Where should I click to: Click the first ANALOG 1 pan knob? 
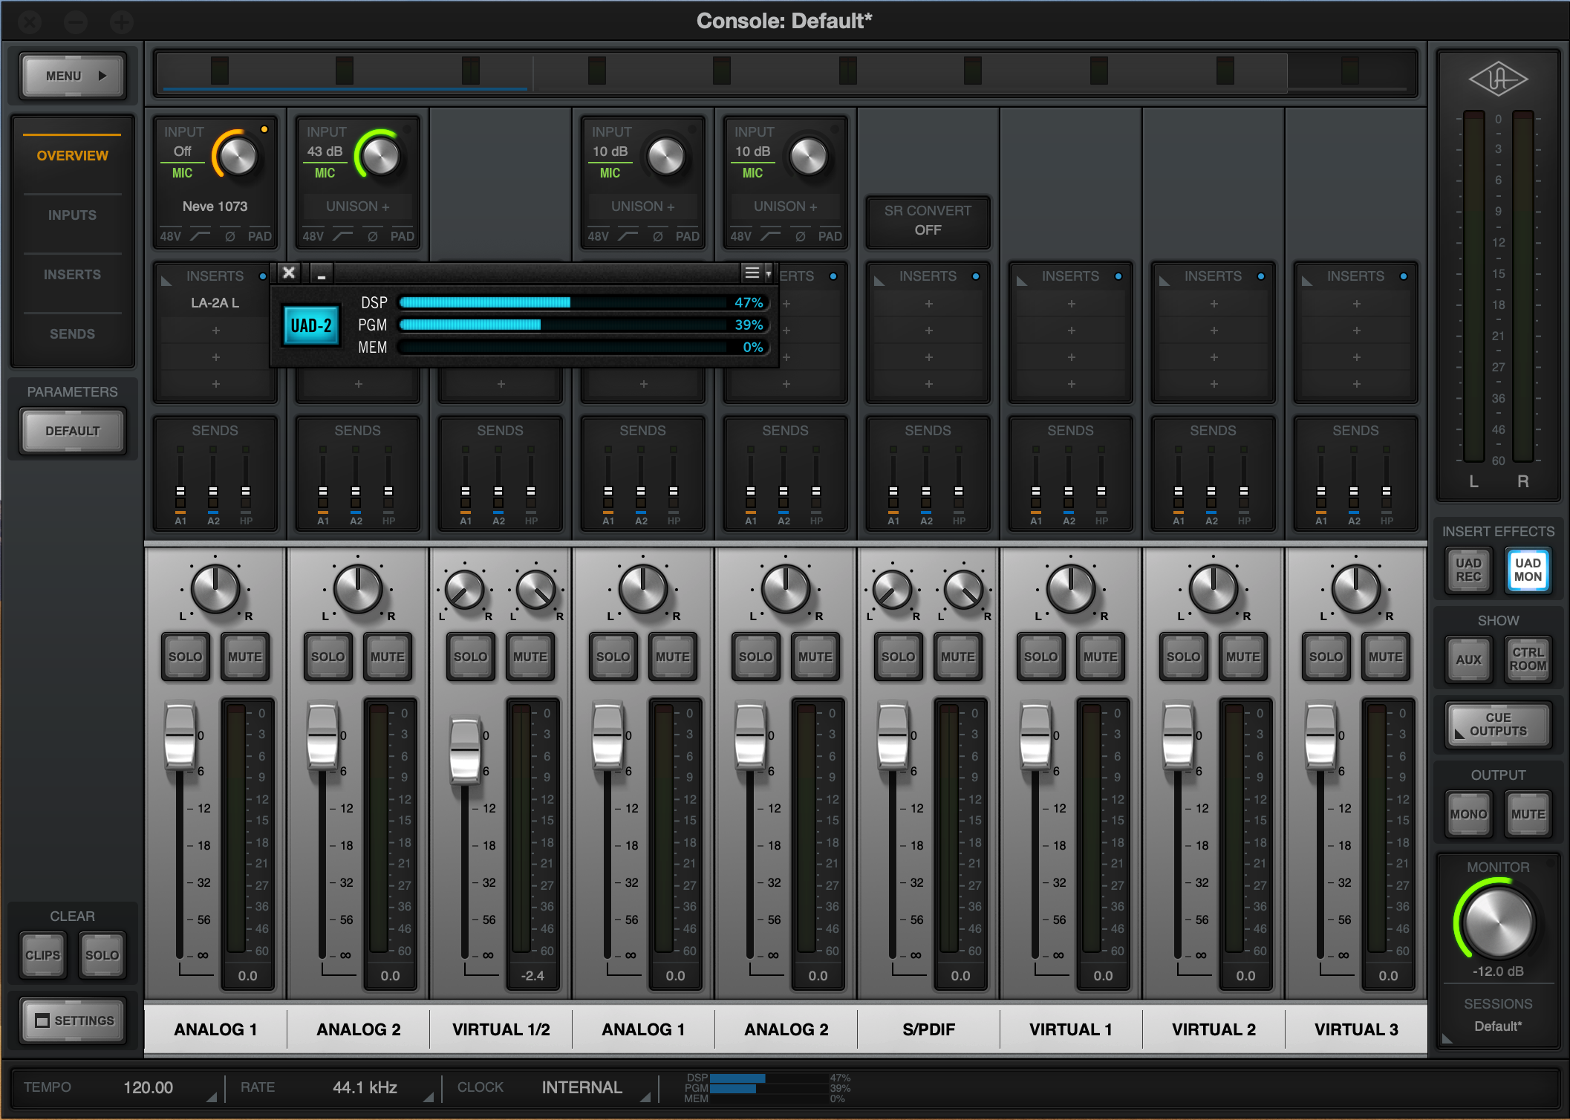215,589
